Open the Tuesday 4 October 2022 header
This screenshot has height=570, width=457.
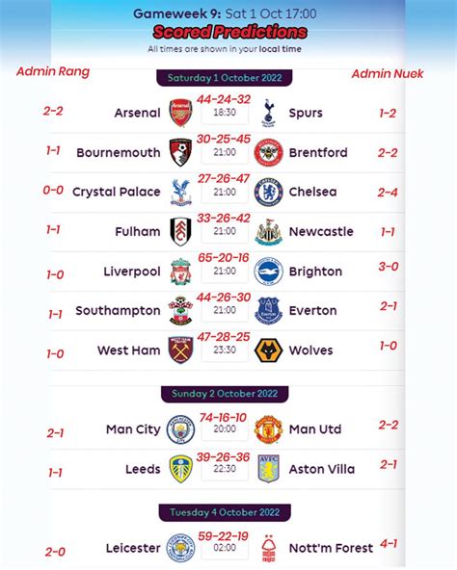225,512
